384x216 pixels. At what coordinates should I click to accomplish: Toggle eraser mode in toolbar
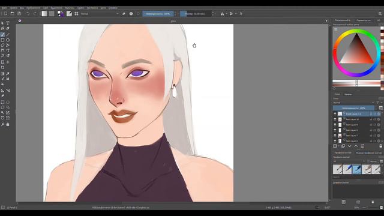124,14
